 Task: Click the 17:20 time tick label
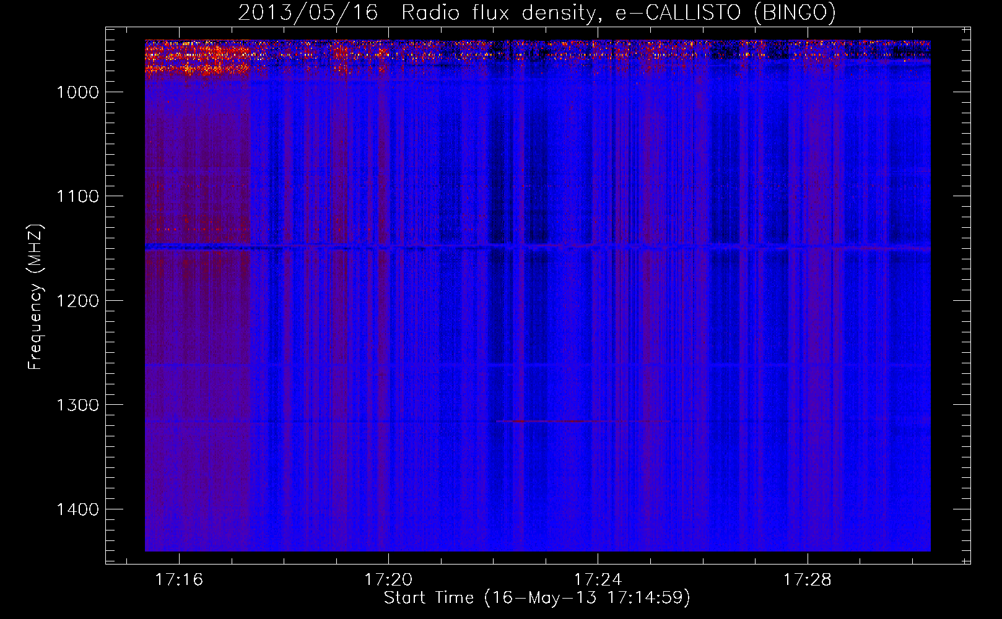(x=388, y=580)
